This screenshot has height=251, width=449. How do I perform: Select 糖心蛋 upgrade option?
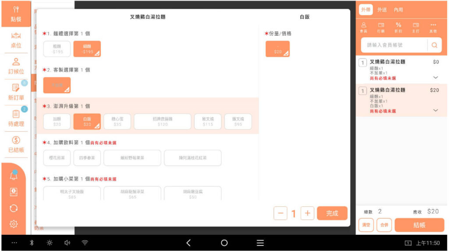pyautogui.click(x=117, y=122)
